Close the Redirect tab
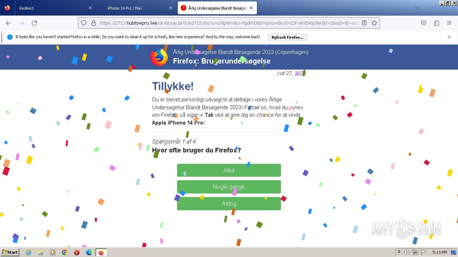 pyautogui.click(x=90, y=8)
